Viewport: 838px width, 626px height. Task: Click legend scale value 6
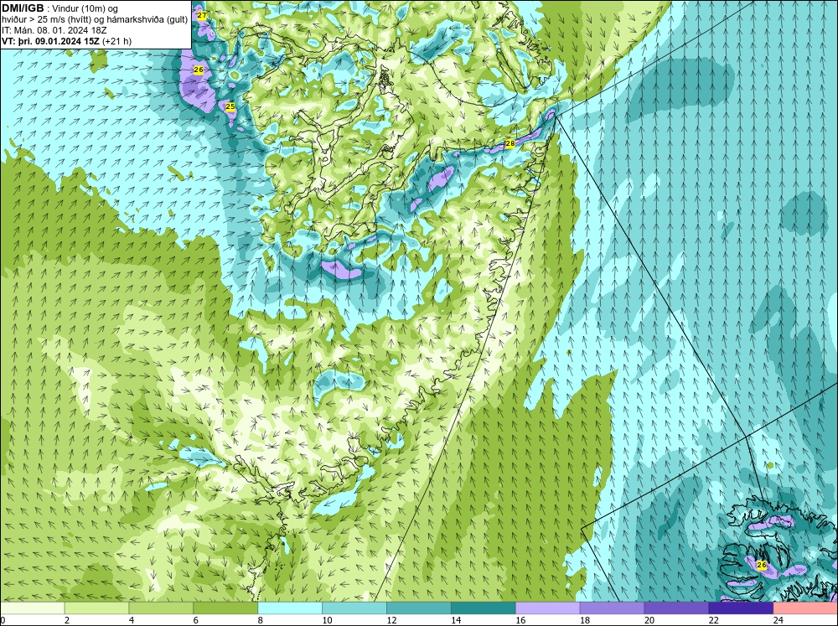[x=195, y=620]
